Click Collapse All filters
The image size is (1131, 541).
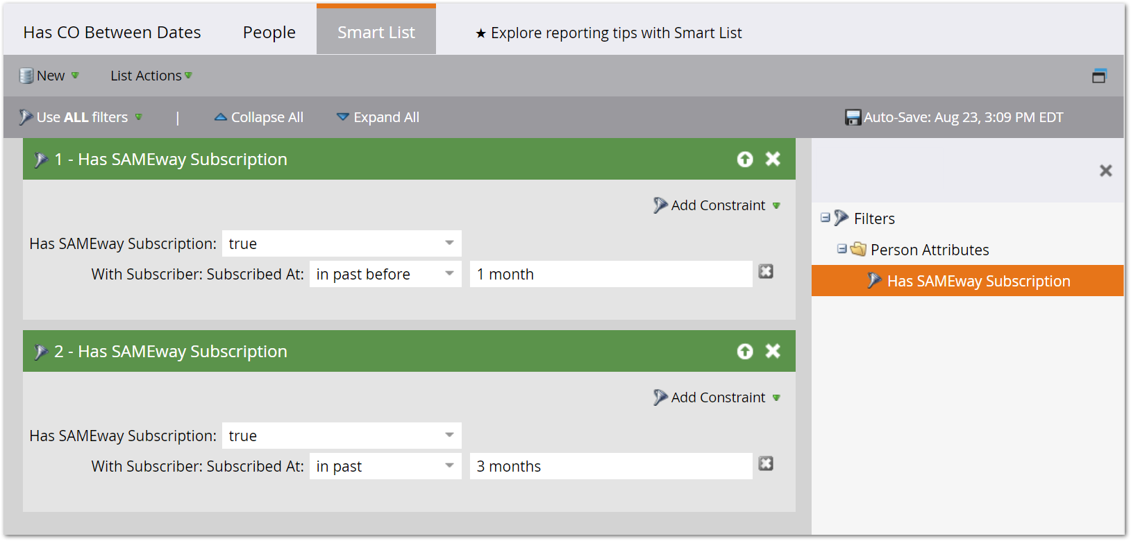pyautogui.click(x=259, y=117)
